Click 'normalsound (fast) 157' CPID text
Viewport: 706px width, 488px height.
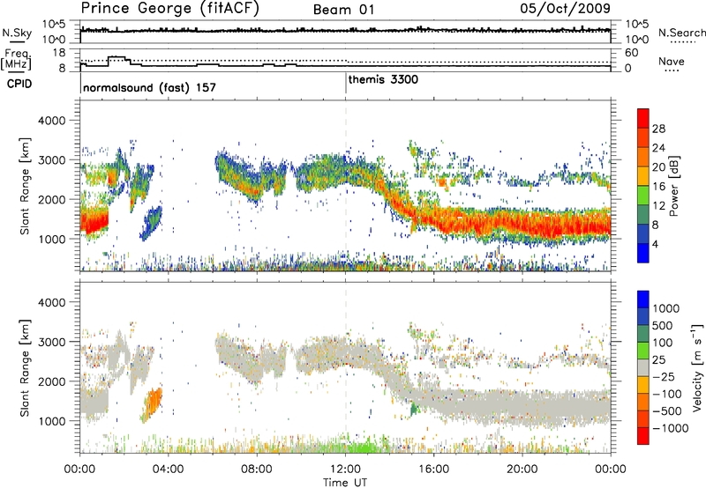(149, 87)
